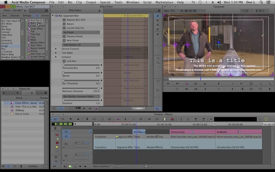Viewport: 275px width, 172px height.
Task: Open the No Preset dropdown
Action: (81, 32)
